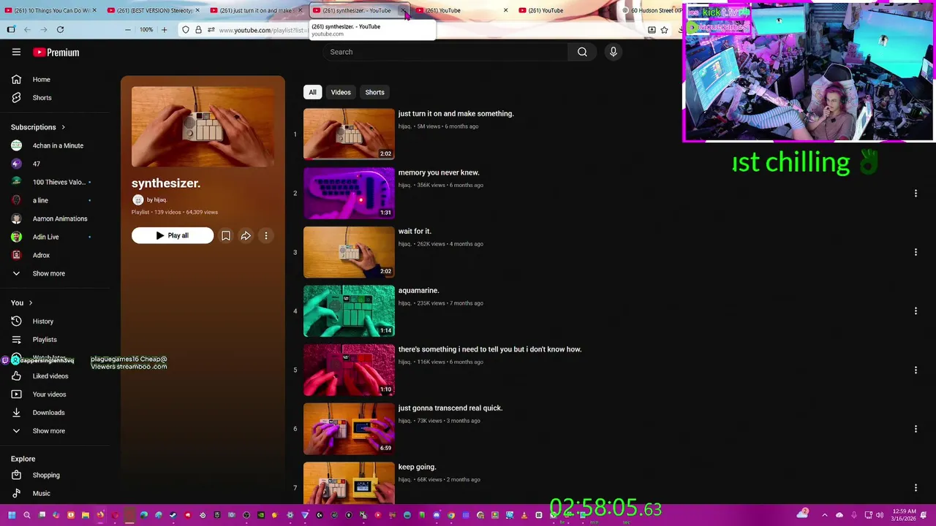Open more options for 'wait for it.'

[x=916, y=252]
